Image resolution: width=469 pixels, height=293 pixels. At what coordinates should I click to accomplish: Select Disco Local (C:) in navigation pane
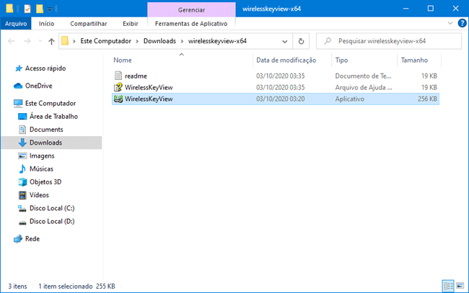[x=51, y=208]
